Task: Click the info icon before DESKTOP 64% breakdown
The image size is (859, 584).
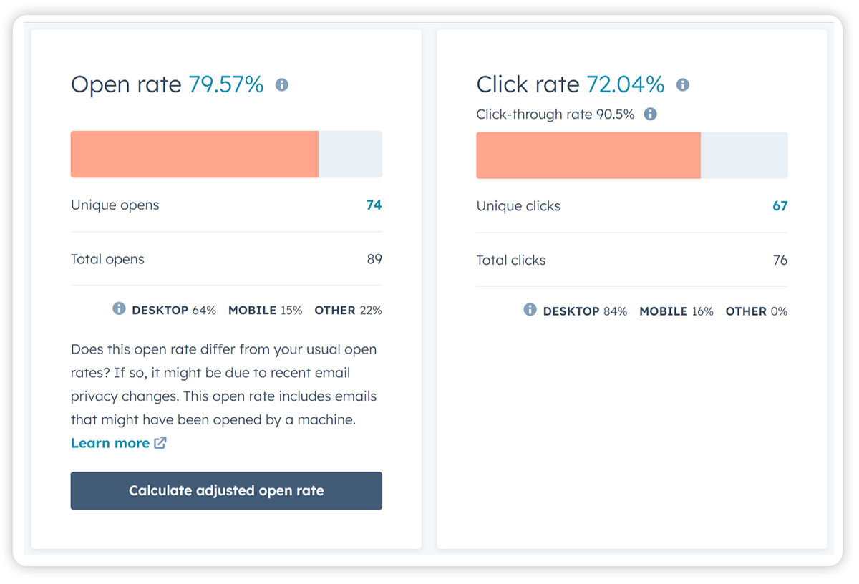Action: pyautogui.click(x=118, y=309)
